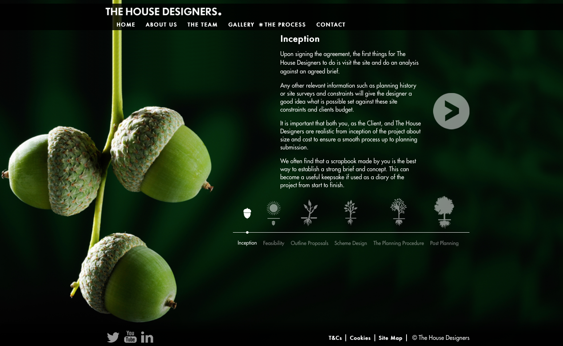Open the Gallery menu item
This screenshot has width=563, height=346.
[241, 25]
